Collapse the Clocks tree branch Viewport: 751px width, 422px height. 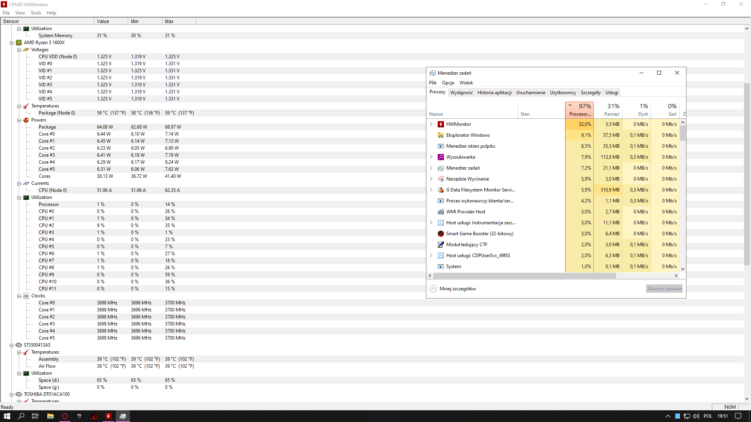click(19, 296)
